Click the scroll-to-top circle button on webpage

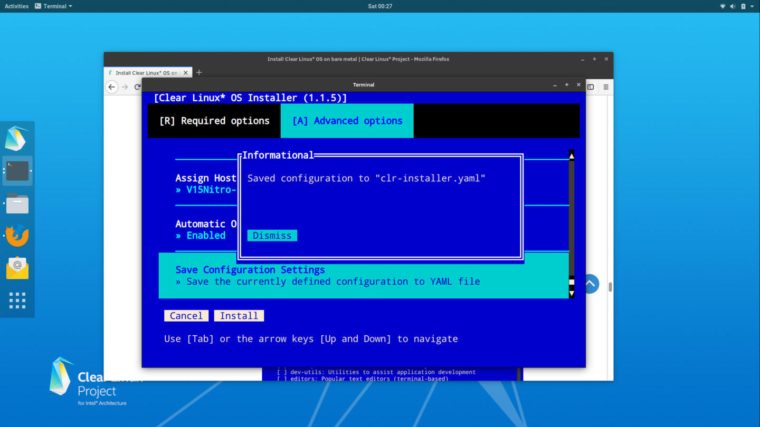click(x=591, y=284)
